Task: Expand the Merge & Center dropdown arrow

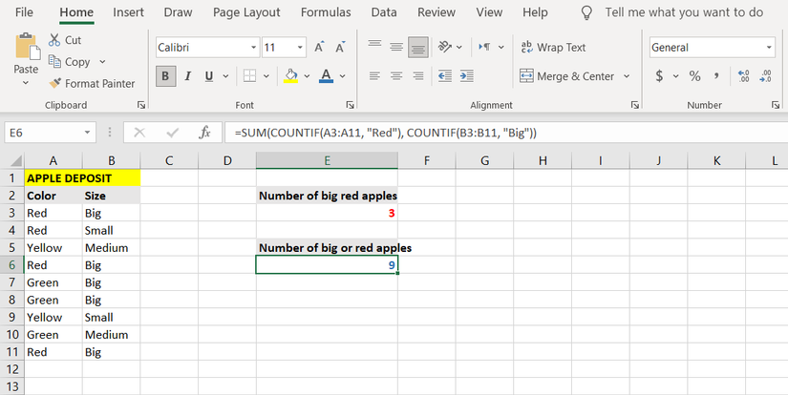Action: 627,76
